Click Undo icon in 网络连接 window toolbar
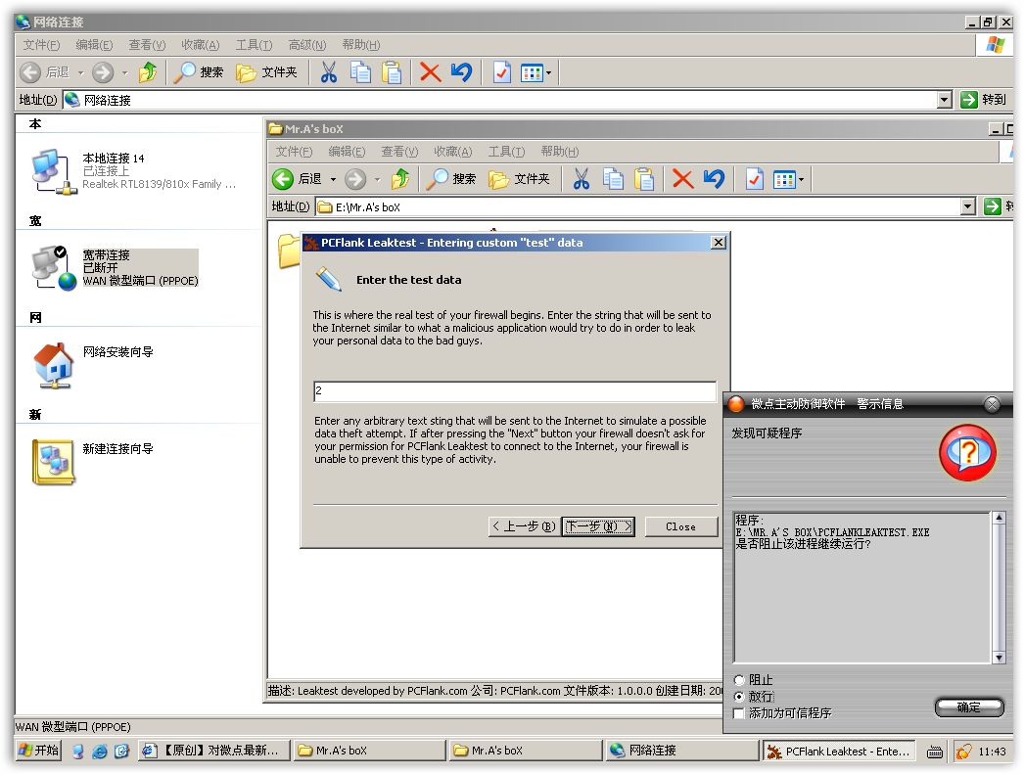 [x=461, y=72]
